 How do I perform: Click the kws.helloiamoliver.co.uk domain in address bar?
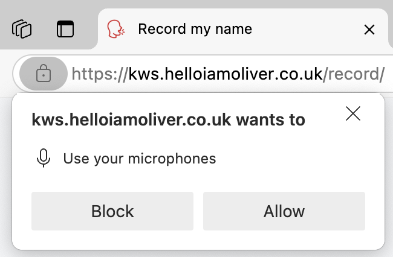225,74
